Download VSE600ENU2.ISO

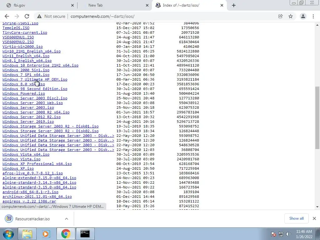pyautogui.click(x=18, y=42)
